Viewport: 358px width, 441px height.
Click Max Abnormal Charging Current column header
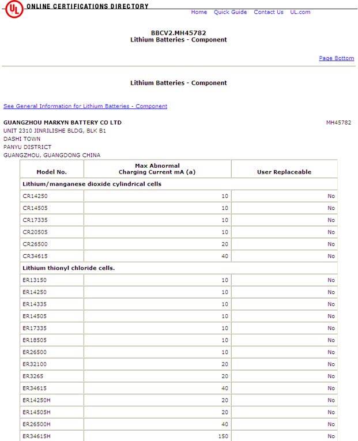(157, 169)
